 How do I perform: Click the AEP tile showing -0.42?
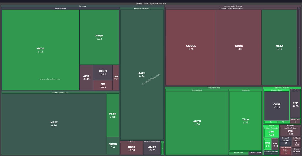point(275,144)
